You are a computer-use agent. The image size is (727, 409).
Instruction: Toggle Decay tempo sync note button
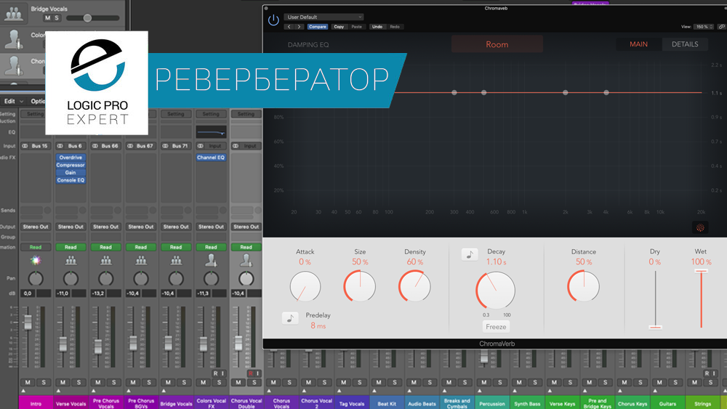click(469, 254)
